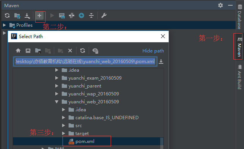This screenshot has width=244, height=149.
Task: Open recent paths history arrow icon
Action: click(161, 61)
